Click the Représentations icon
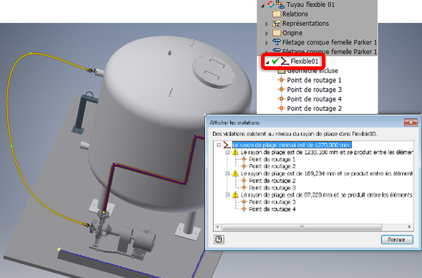Image resolution: width=422 pixels, height=278 pixels. point(276,23)
